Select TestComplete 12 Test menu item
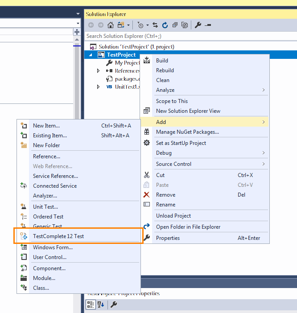 [x=58, y=236]
